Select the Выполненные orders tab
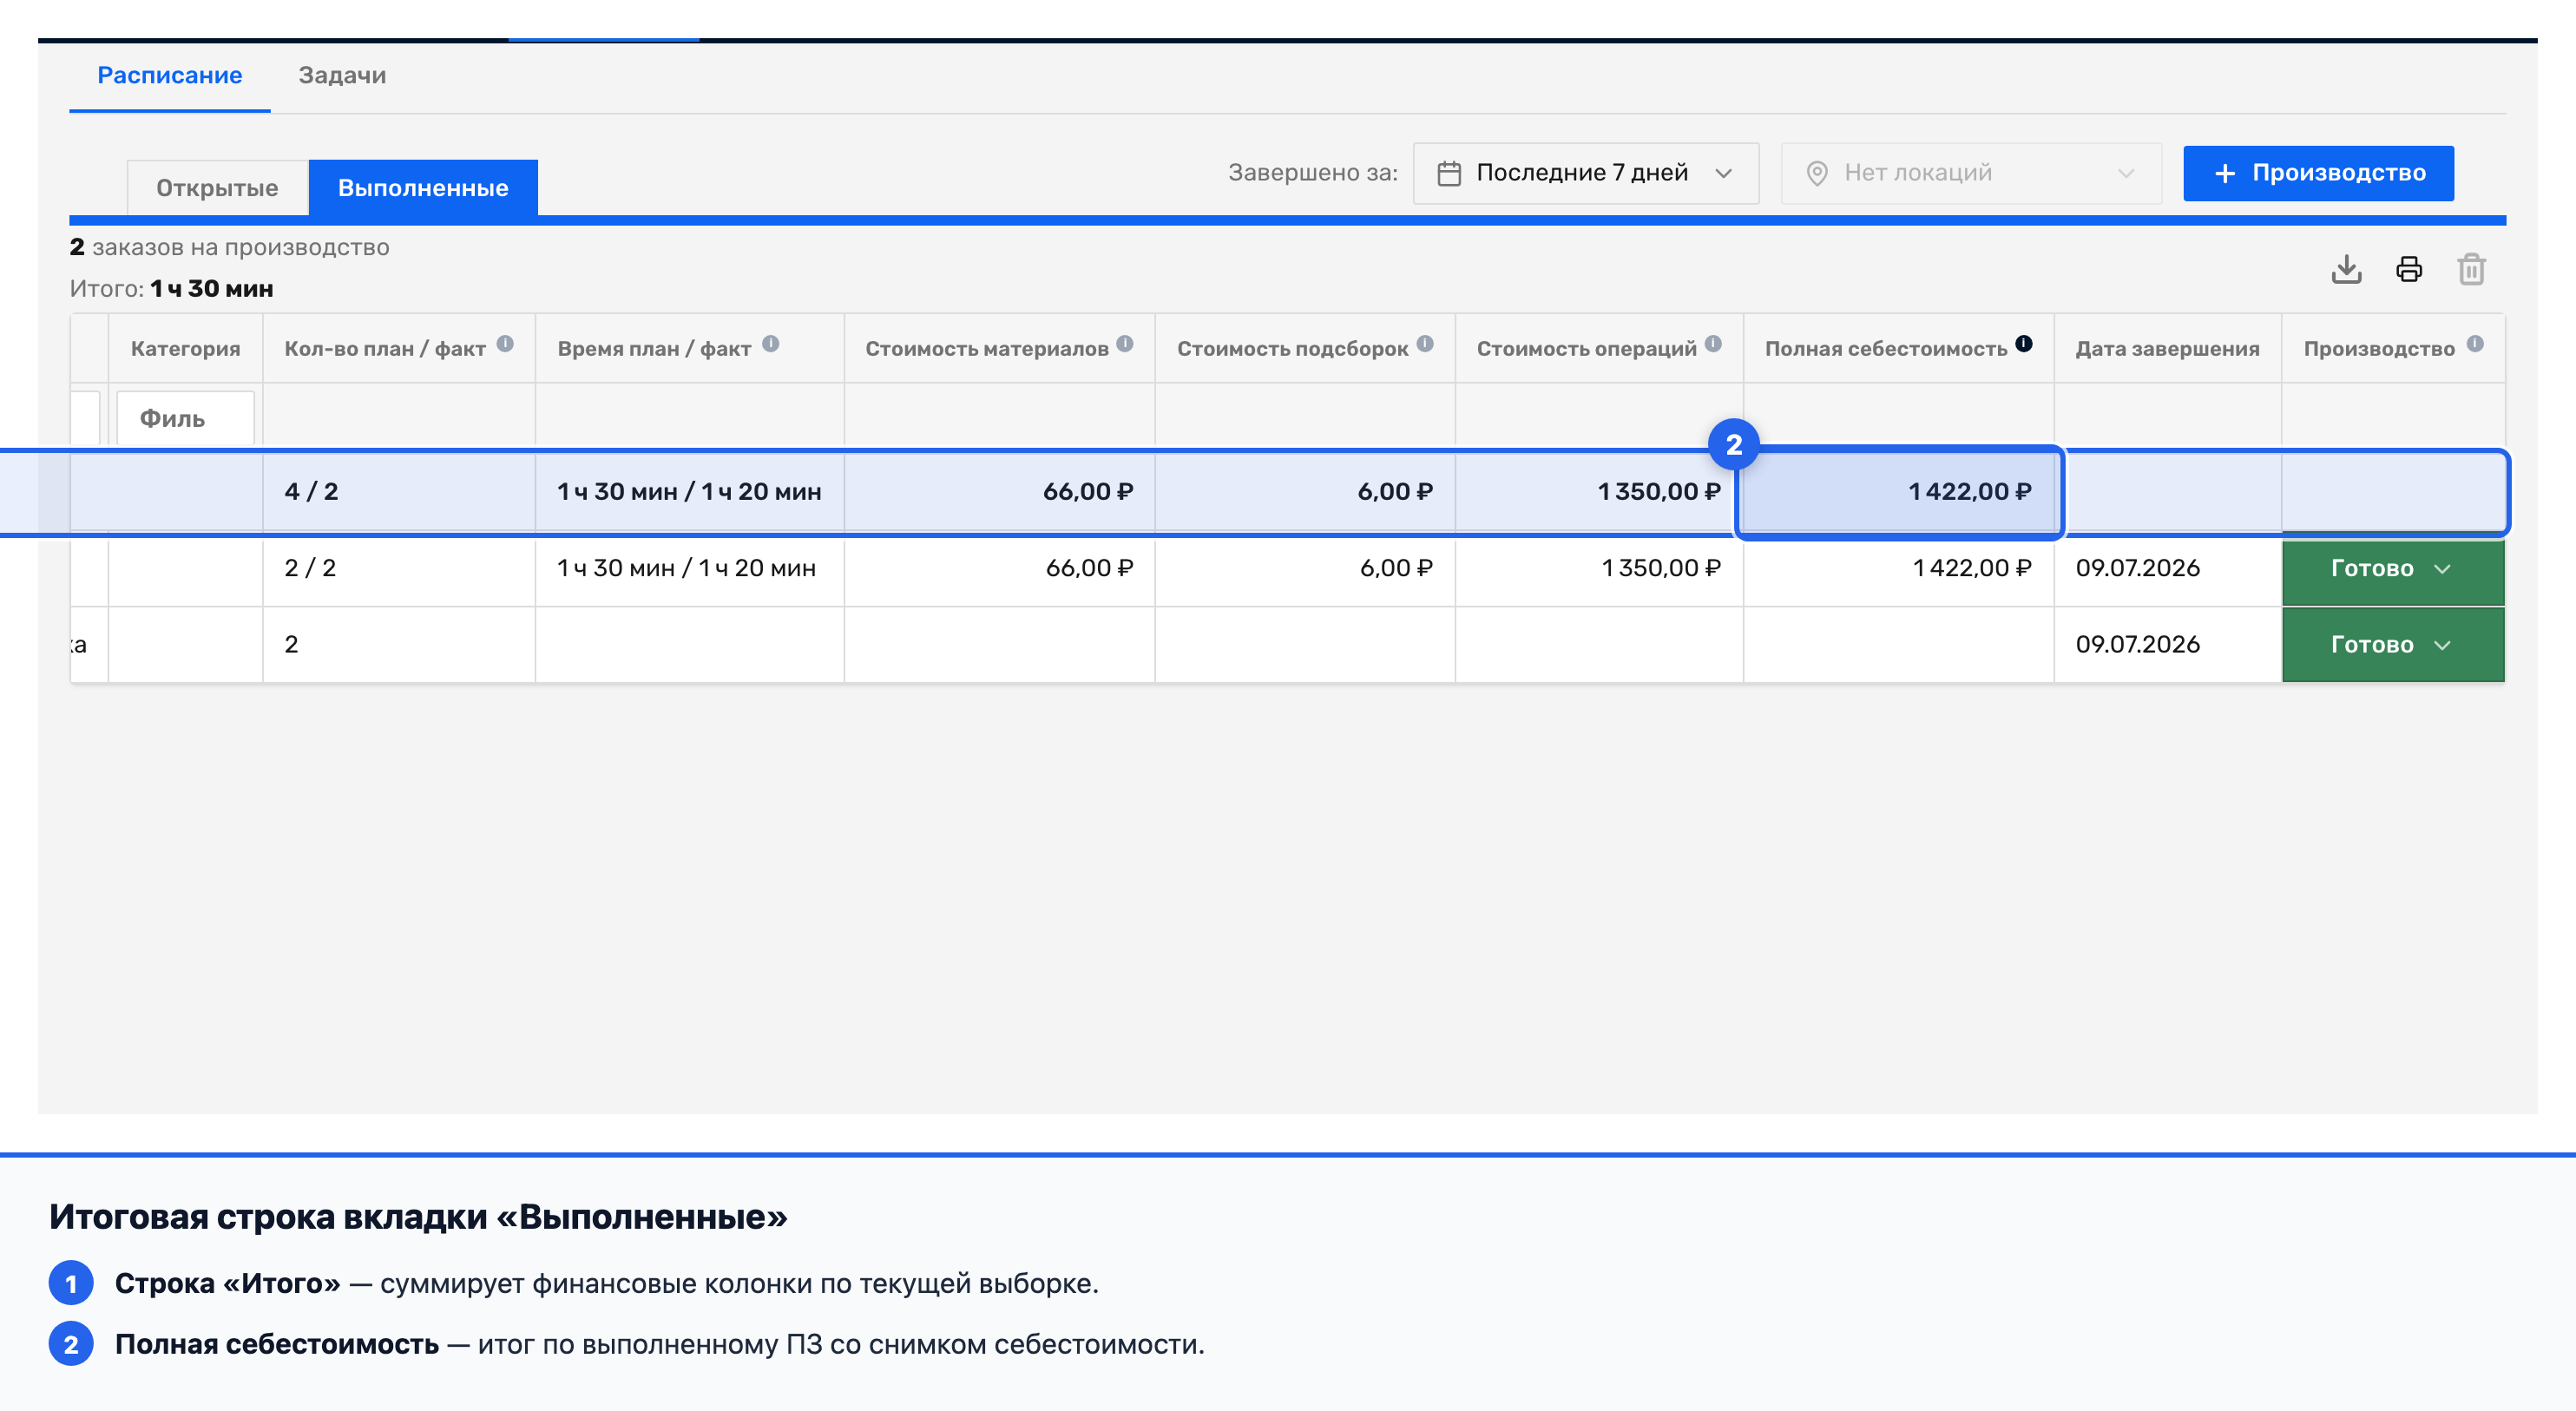 click(x=423, y=188)
